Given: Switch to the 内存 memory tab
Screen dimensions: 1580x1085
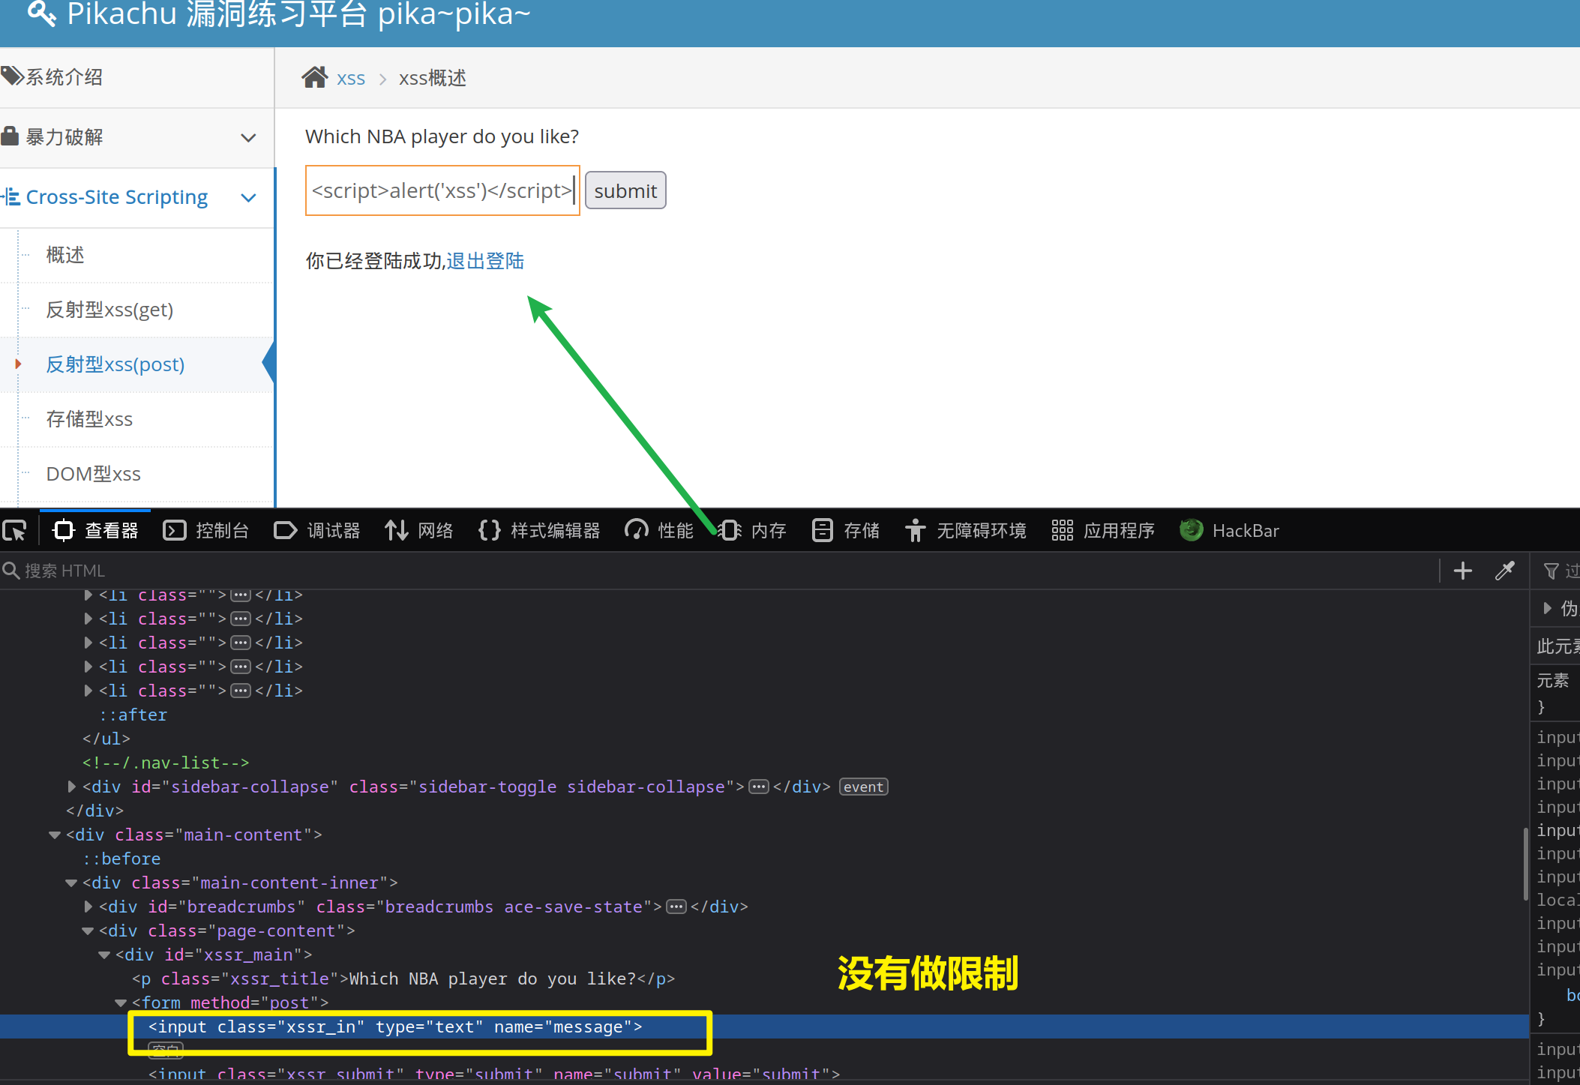Looking at the screenshot, I should [x=752, y=531].
